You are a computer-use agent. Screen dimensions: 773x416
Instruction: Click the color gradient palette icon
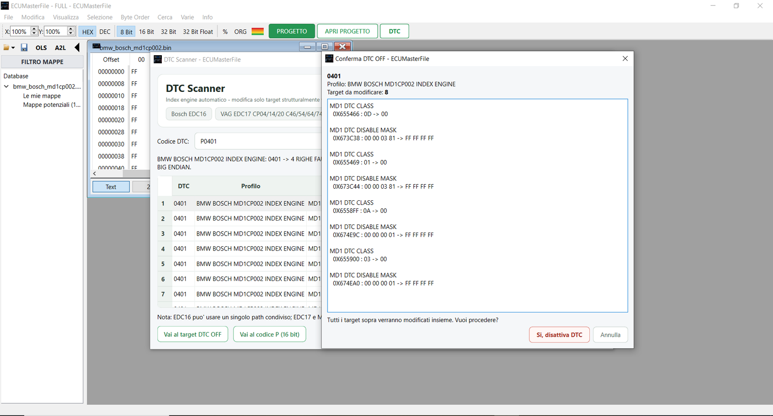point(258,31)
